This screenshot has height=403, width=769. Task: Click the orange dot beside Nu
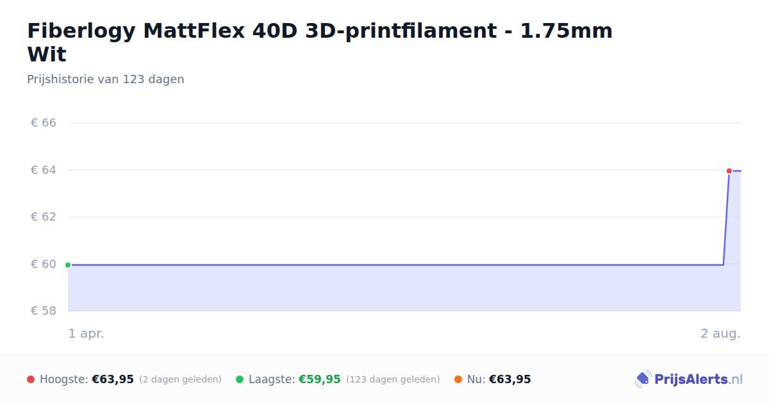(458, 379)
